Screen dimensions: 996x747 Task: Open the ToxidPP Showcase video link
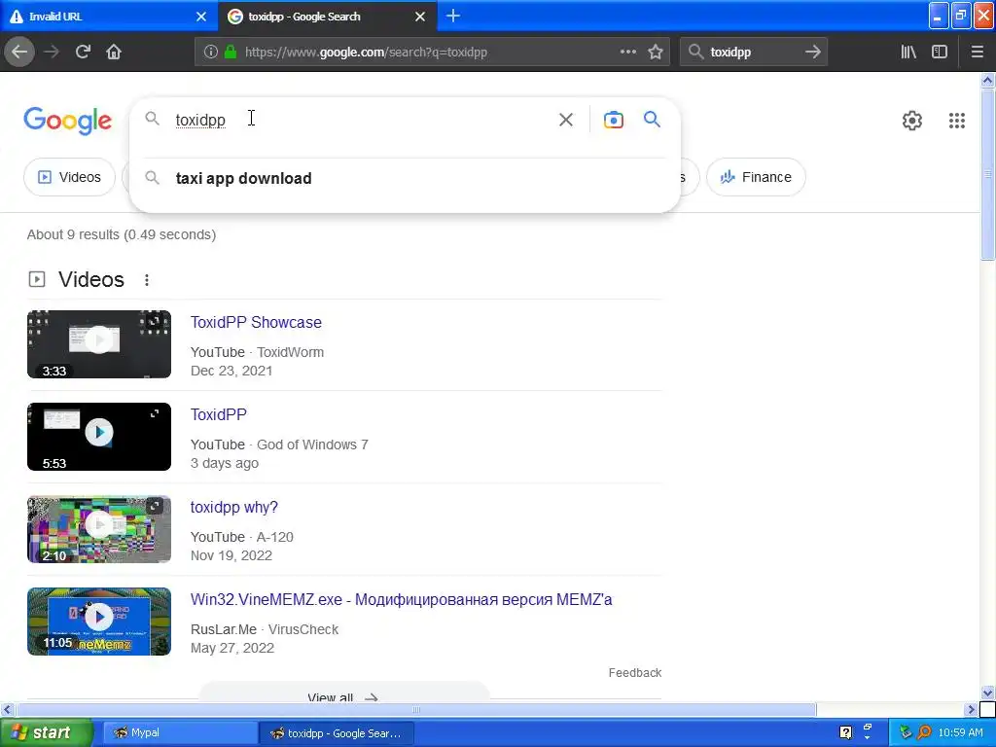pyautogui.click(x=256, y=322)
